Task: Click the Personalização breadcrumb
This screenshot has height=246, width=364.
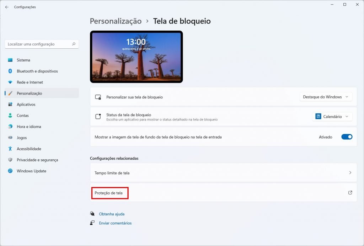Action: pyautogui.click(x=116, y=21)
